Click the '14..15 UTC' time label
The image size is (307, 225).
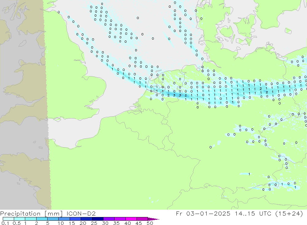253,213
